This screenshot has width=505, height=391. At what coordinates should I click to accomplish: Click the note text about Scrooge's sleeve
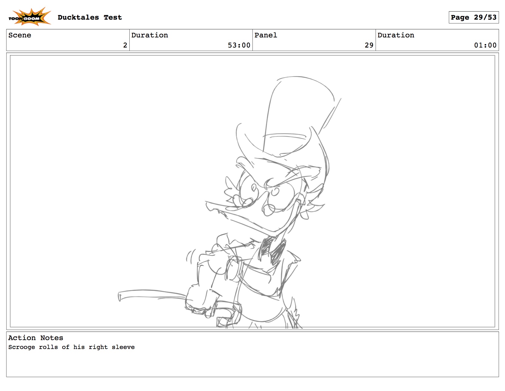[x=71, y=347]
